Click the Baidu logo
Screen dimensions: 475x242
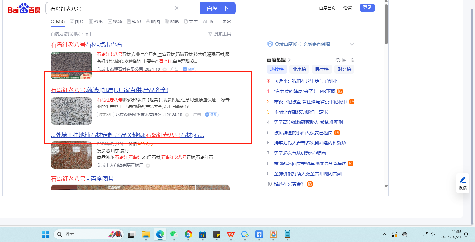[24, 8]
